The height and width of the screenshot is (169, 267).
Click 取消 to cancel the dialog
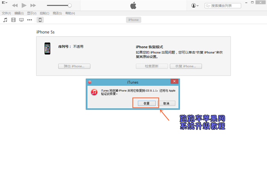(166, 103)
